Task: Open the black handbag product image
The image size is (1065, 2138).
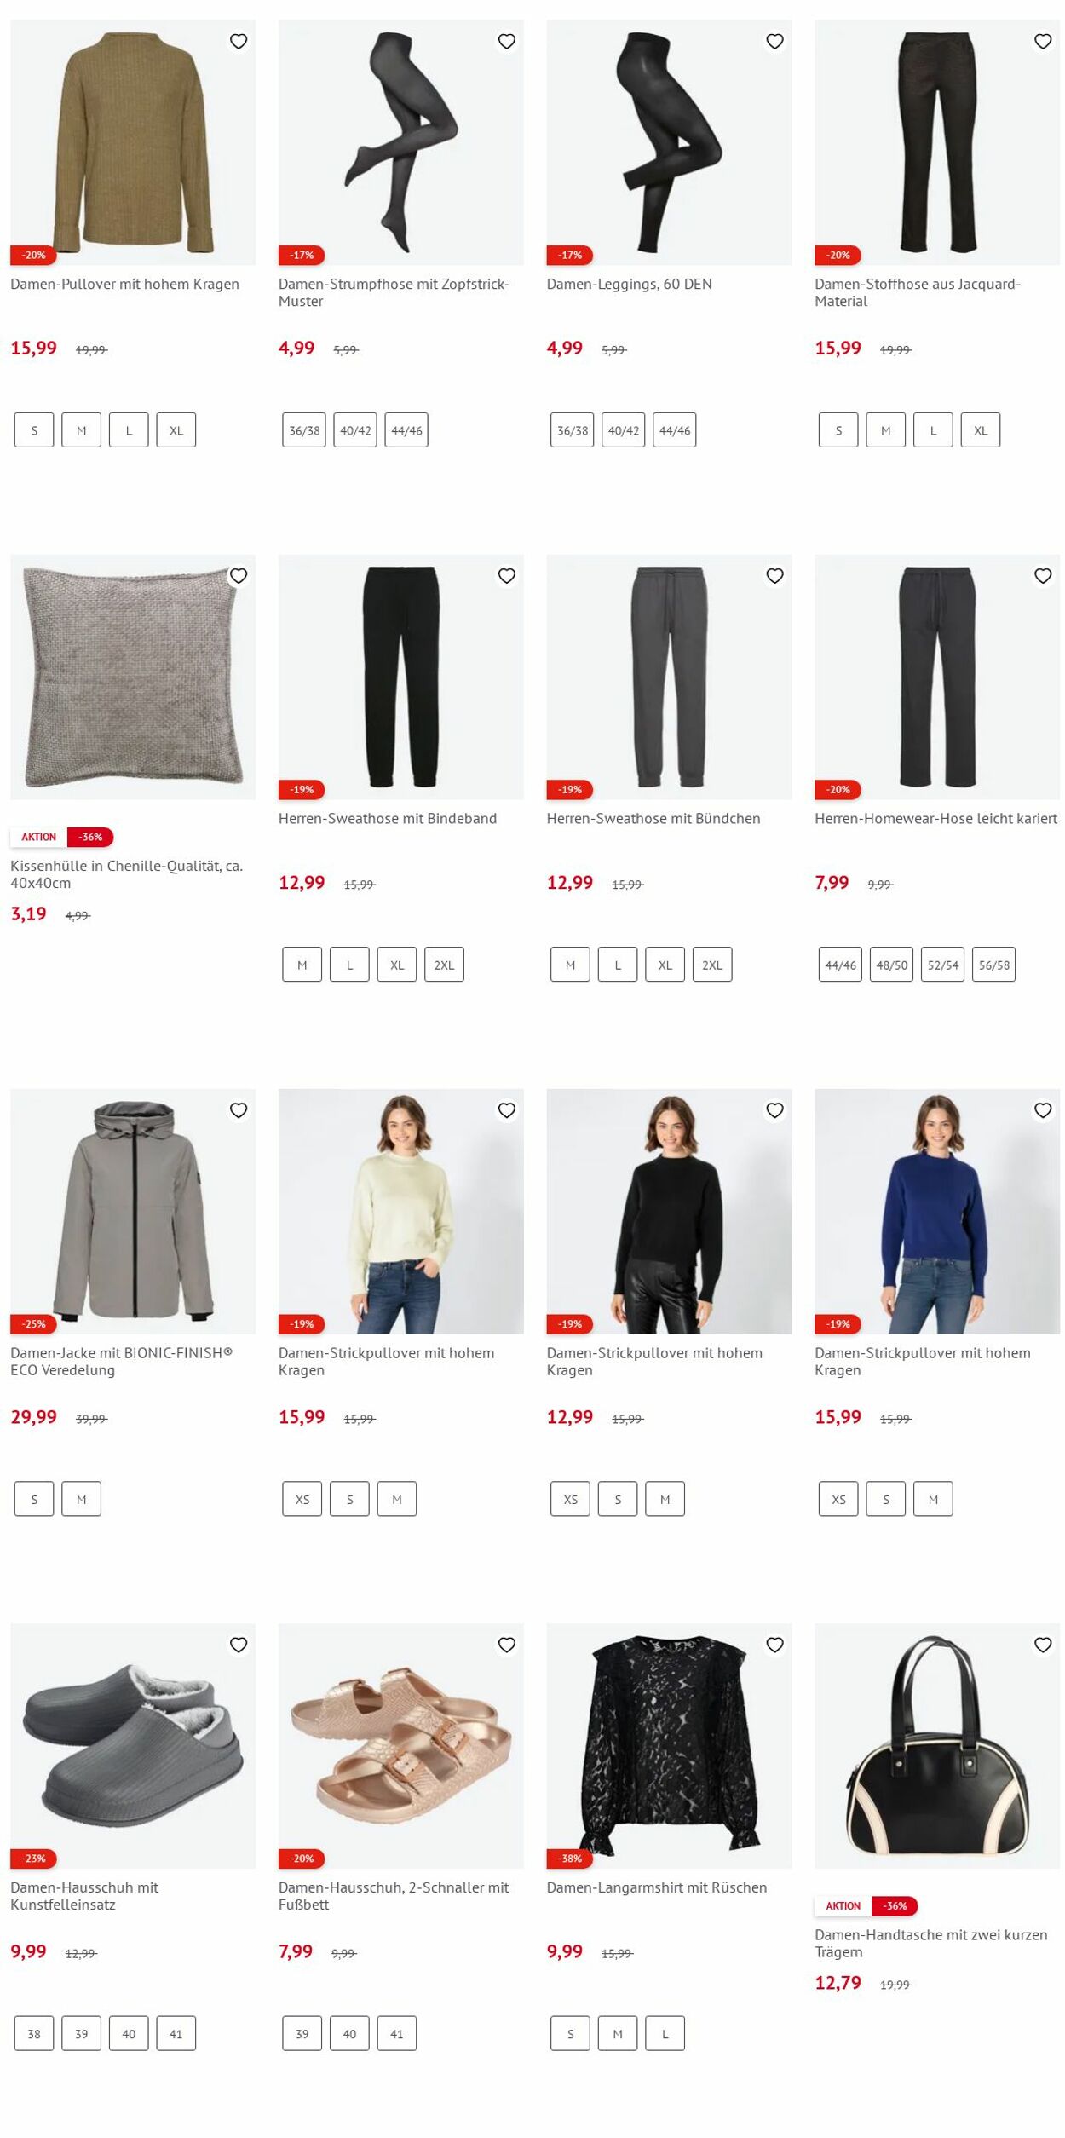Action: (x=937, y=1746)
